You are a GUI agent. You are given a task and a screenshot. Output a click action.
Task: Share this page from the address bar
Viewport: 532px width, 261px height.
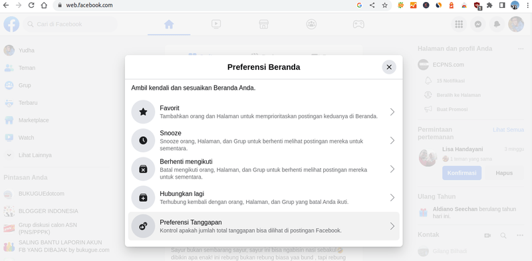coord(372,5)
